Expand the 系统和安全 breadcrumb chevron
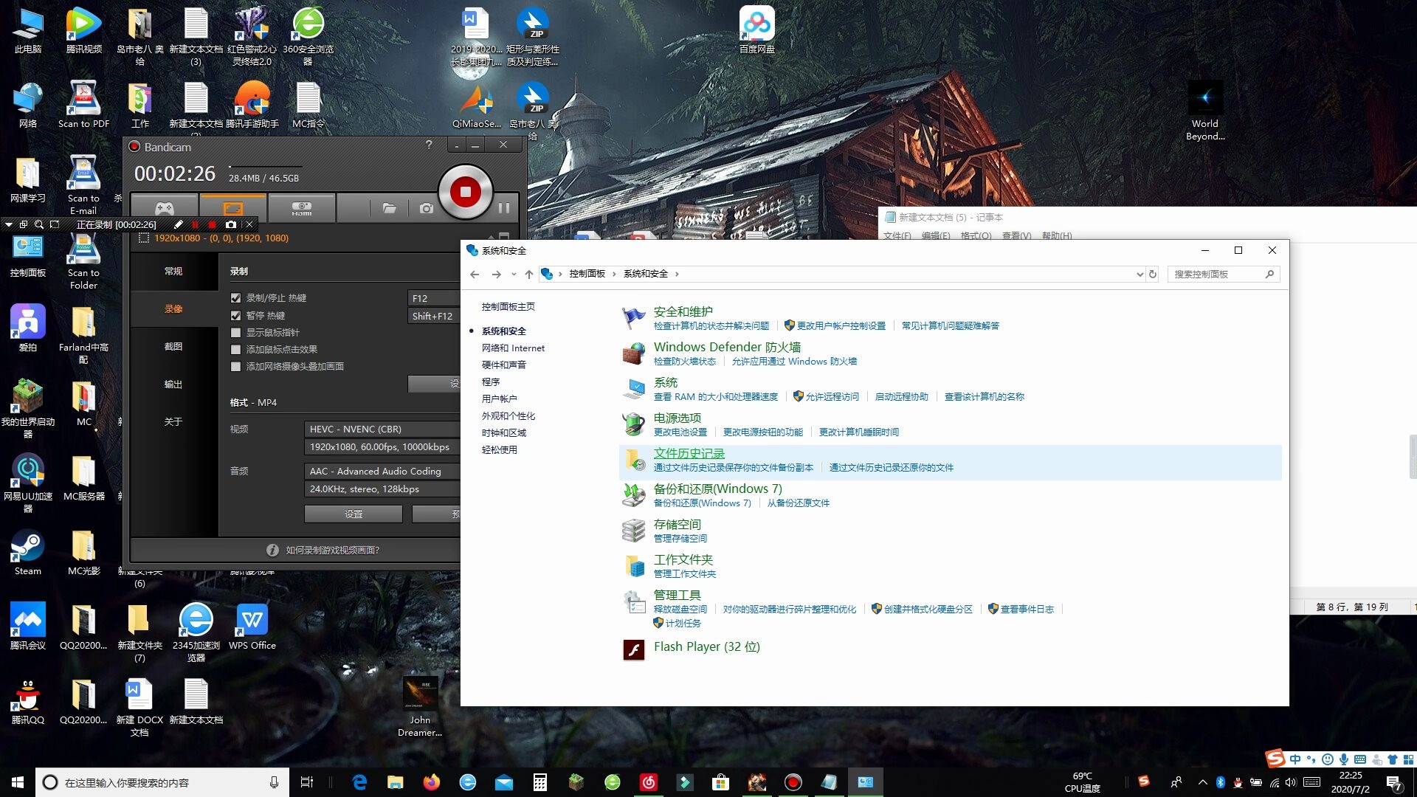 tap(677, 274)
